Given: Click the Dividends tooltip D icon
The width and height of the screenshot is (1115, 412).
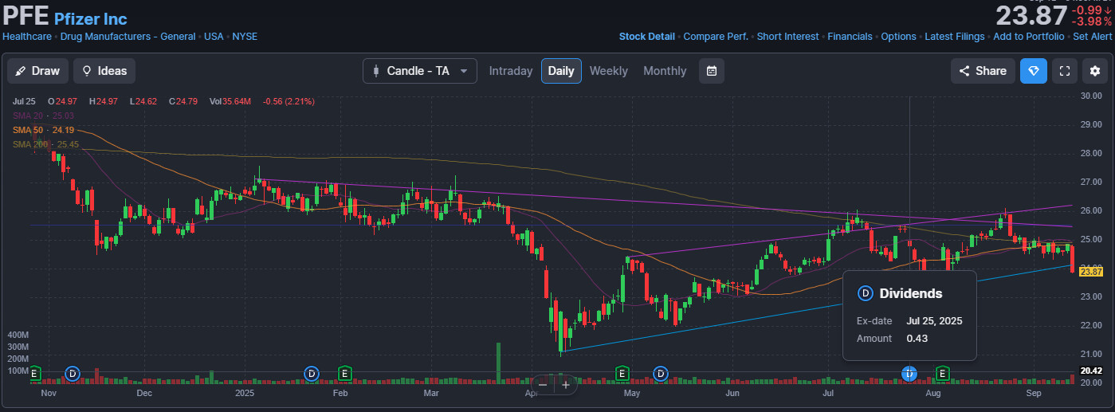Looking at the screenshot, I should point(865,293).
